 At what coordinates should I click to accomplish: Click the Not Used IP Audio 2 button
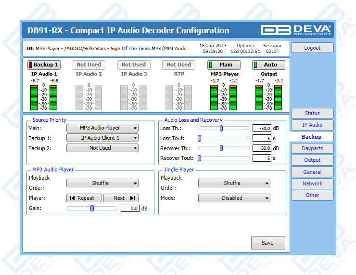[89, 65]
